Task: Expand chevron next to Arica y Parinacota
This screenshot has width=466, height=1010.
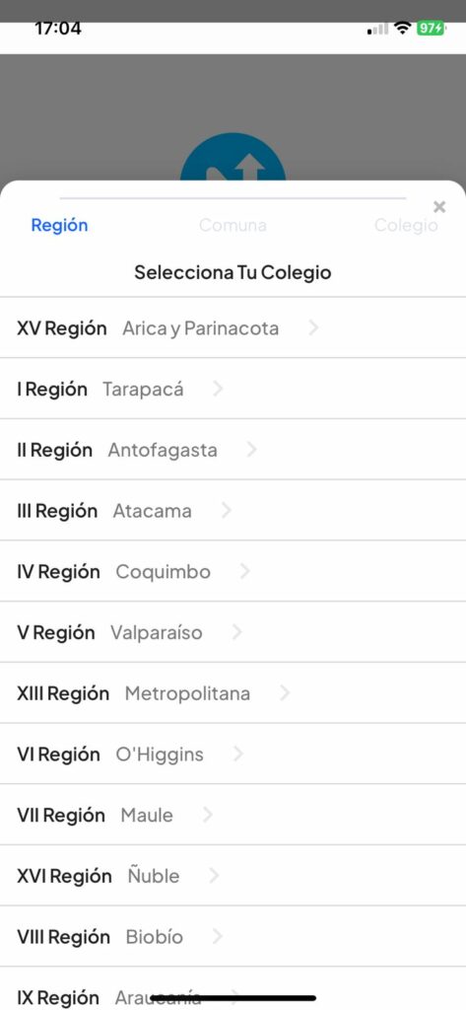Action: [313, 327]
